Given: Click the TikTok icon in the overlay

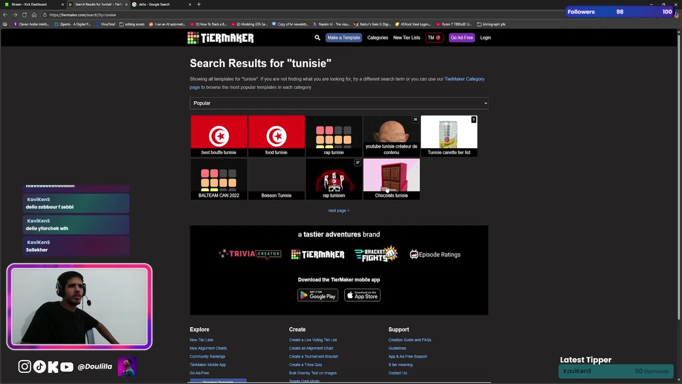Looking at the screenshot, I should pos(39,366).
